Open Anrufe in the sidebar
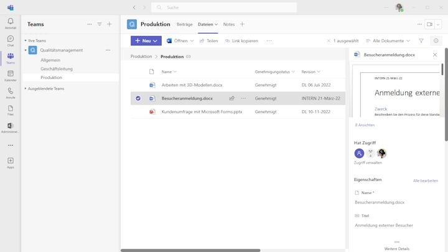This screenshot has height=252, width=448. coord(11,93)
